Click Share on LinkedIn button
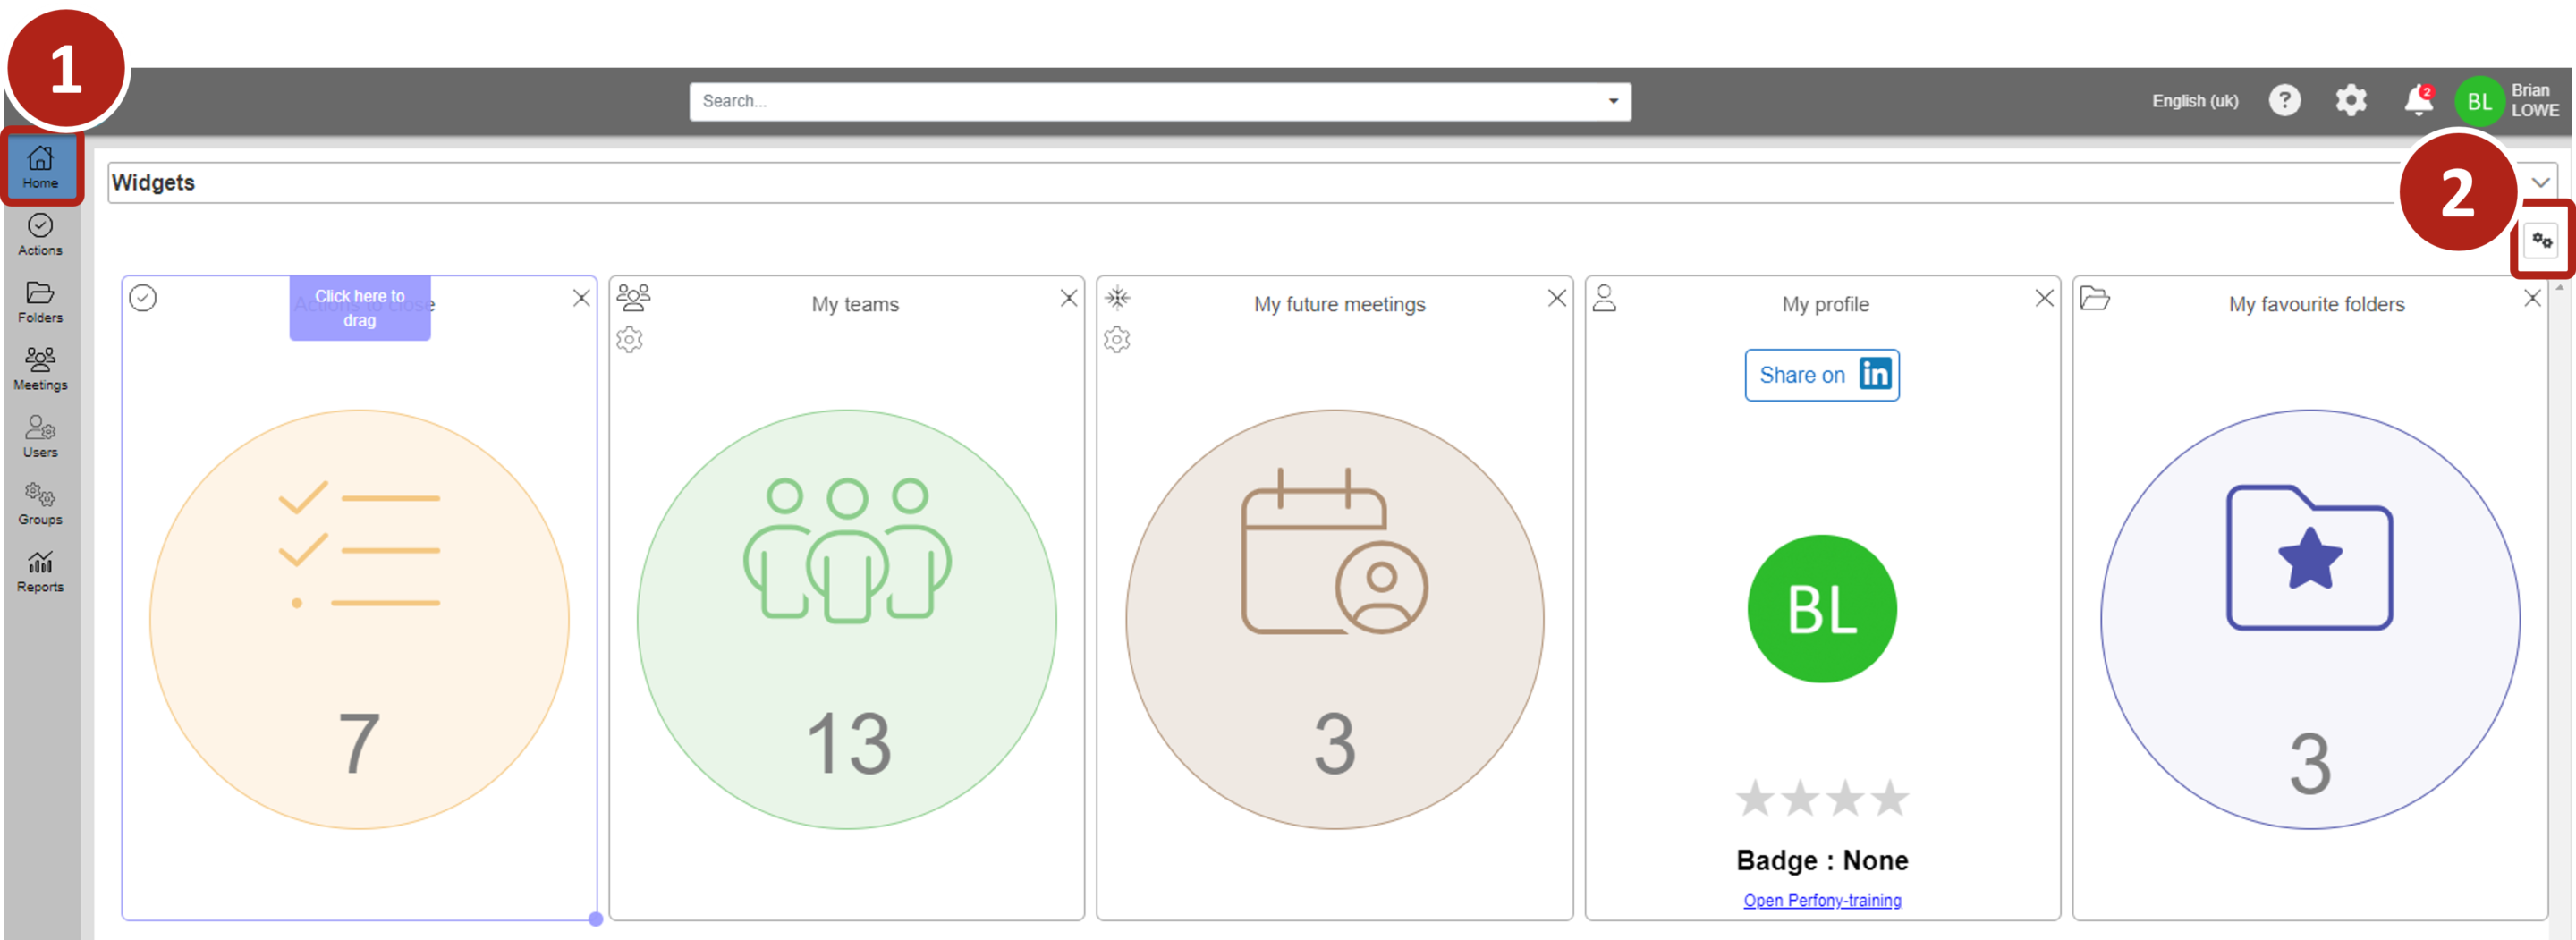The image size is (2576, 940). pos(1821,375)
